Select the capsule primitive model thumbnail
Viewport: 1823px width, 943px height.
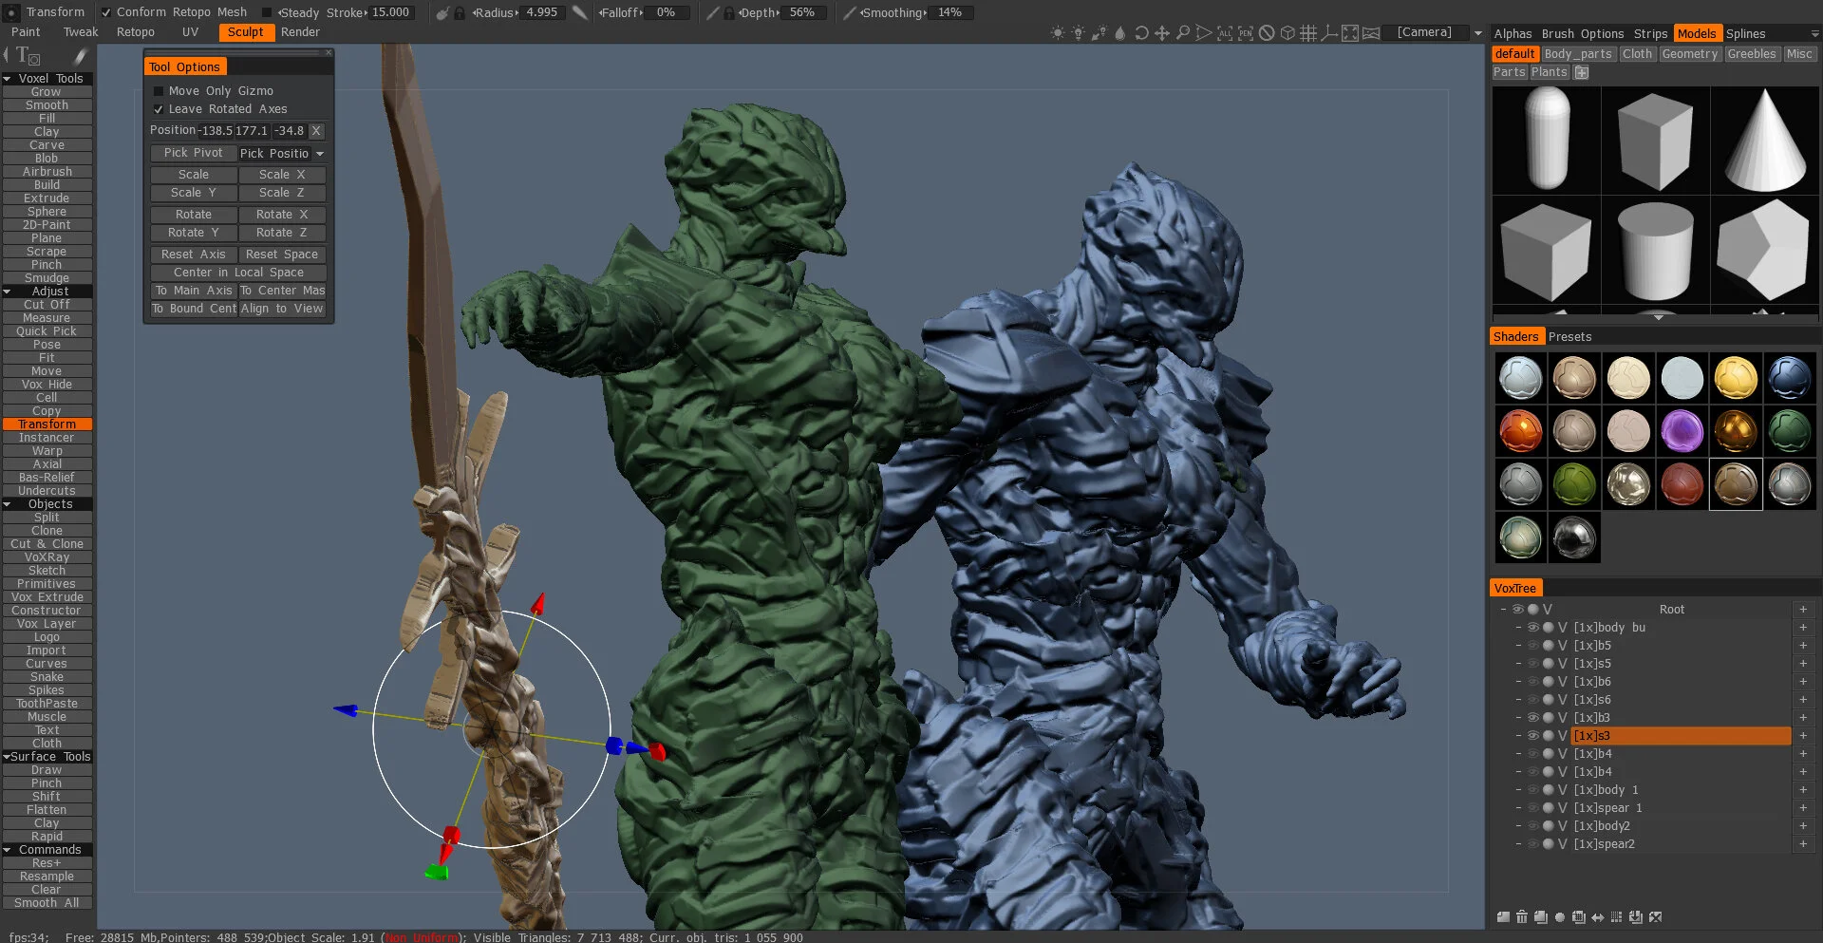1547,141
